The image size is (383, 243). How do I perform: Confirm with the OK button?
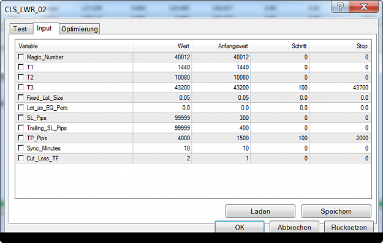[240, 227]
